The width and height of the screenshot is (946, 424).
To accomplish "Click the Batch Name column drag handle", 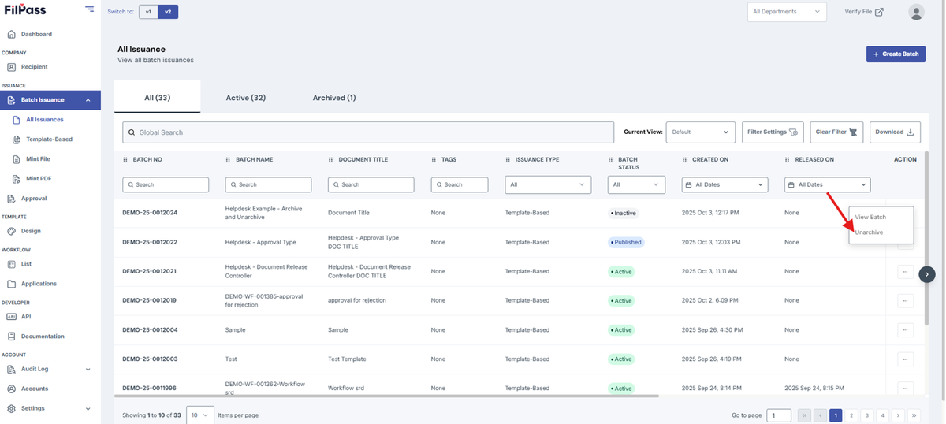I will tap(229, 159).
